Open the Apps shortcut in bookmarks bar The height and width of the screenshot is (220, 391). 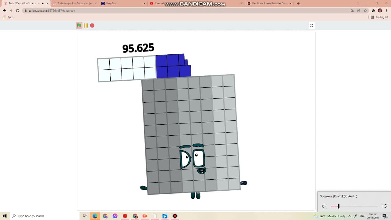(x=8, y=17)
